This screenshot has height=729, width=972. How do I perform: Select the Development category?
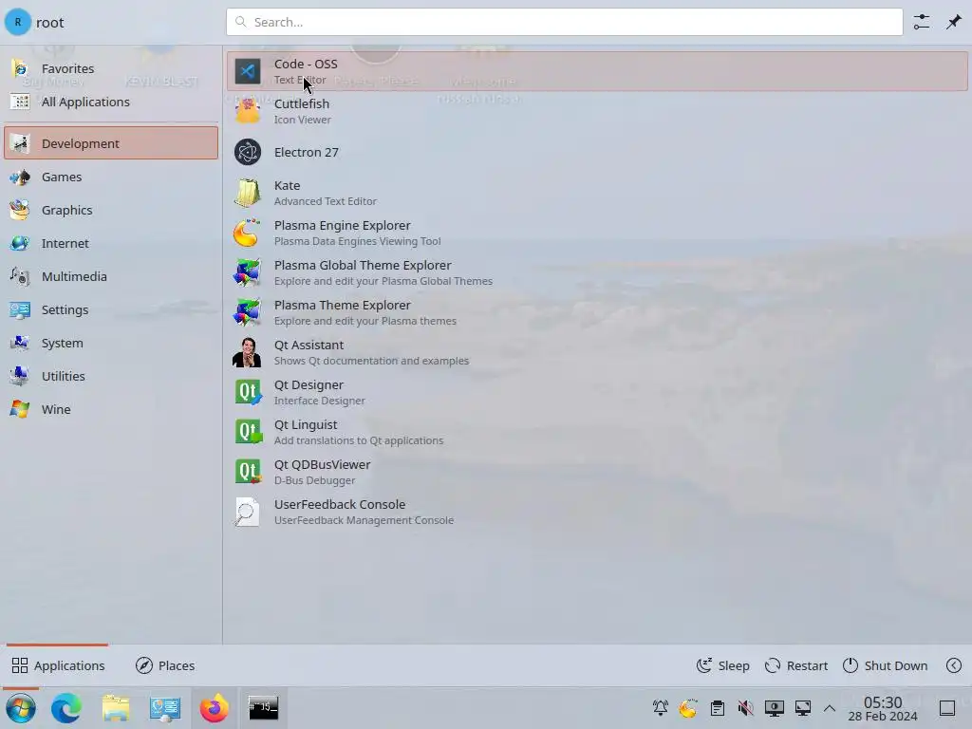point(111,143)
